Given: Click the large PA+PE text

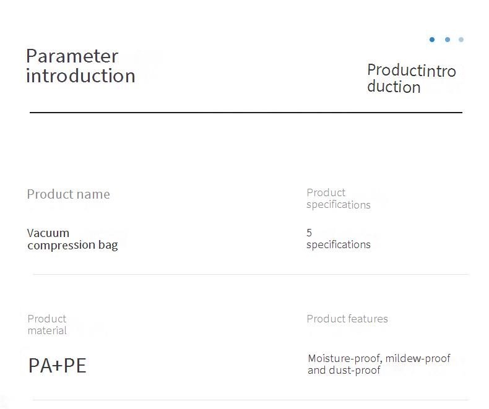Looking at the screenshot, I should (x=57, y=365).
